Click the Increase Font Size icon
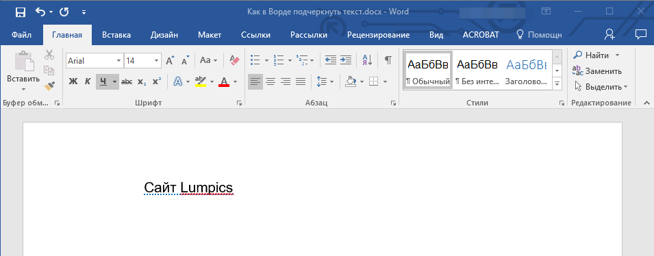This screenshot has height=256, width=654. coord(170,60)
